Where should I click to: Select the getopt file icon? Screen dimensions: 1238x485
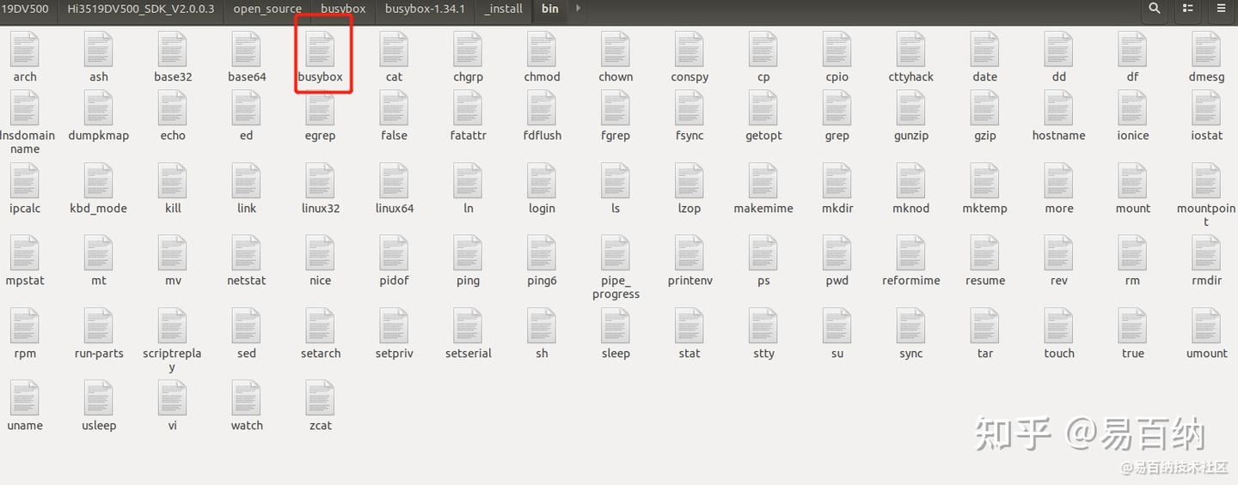(x=763, y=108)
